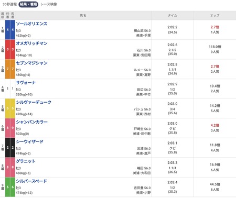Select trainer 美浦·田中剛
This screenshot has height=198, width=236.
coord(142,134)
